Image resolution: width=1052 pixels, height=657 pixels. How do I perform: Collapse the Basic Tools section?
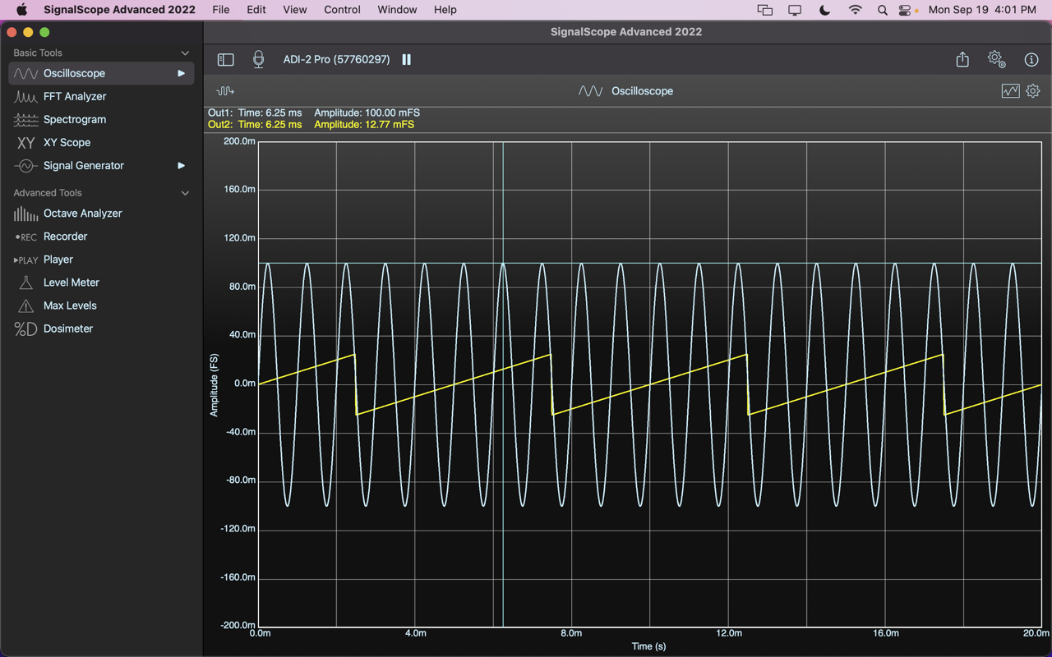185,53
